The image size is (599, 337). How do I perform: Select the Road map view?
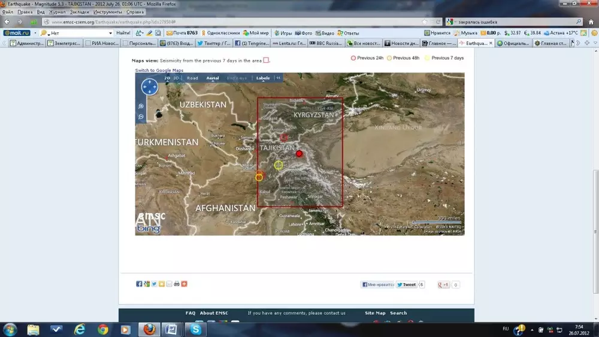pos(192,78)
